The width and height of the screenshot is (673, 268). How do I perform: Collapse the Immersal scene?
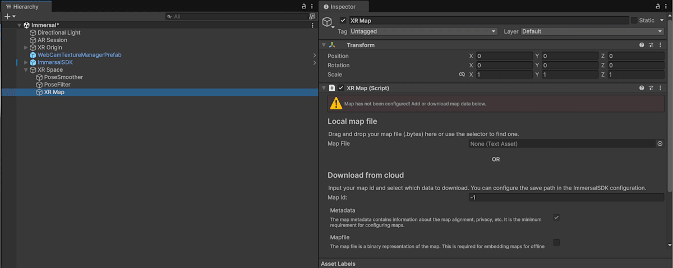(x=20, y=25)
